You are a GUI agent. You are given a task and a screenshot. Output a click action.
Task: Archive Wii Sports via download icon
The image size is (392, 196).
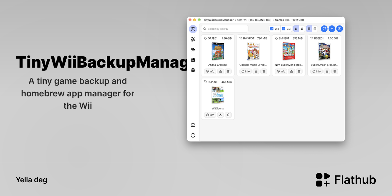click(220, 115)
